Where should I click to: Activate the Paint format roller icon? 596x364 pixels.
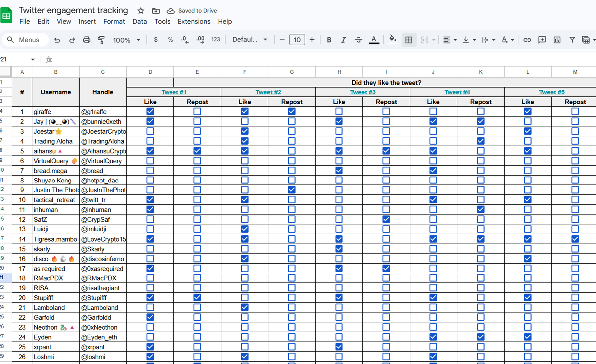click(x=101, y=40)
